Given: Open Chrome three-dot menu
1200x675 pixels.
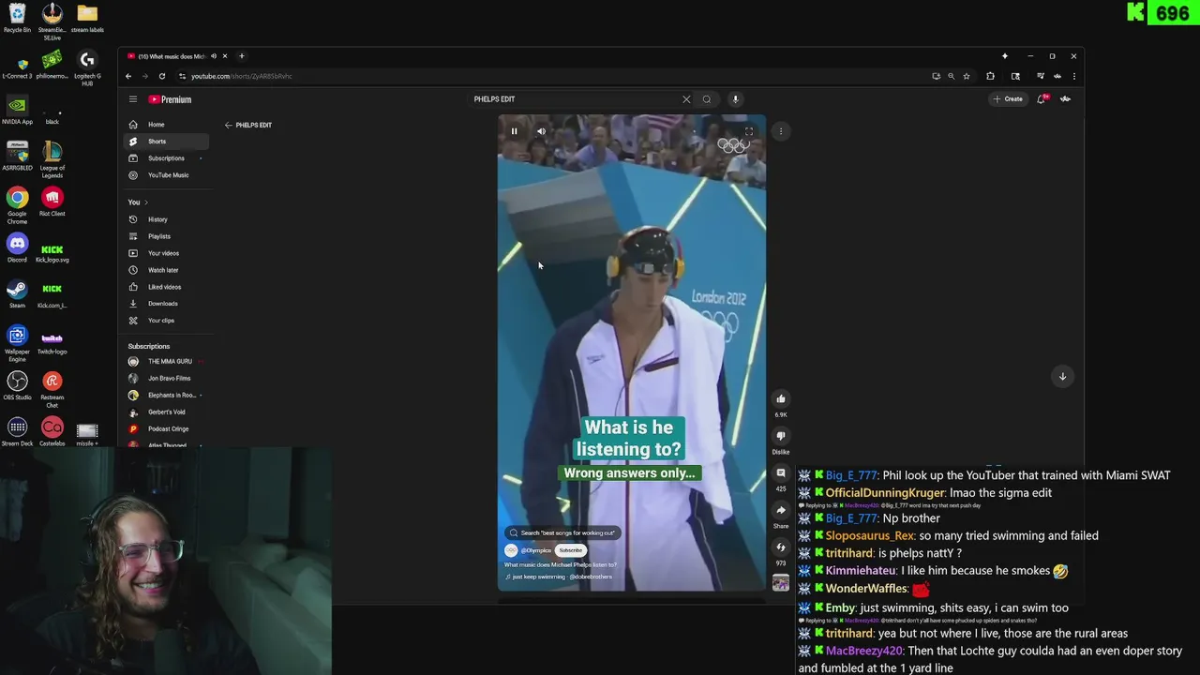Looking at the screenshot, I should (1074, 76).
